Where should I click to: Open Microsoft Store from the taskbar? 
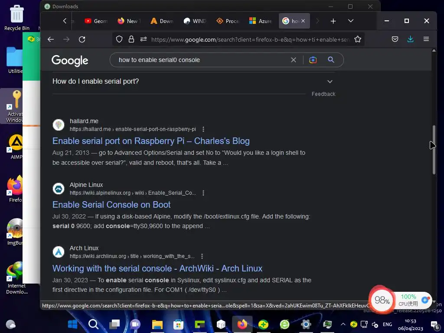pos(178,324)
